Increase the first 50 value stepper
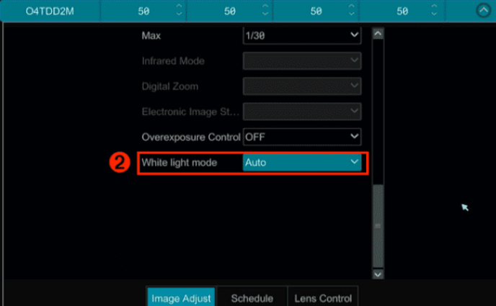This screenshot has height=306, width=496. click(x=179, y=6)
